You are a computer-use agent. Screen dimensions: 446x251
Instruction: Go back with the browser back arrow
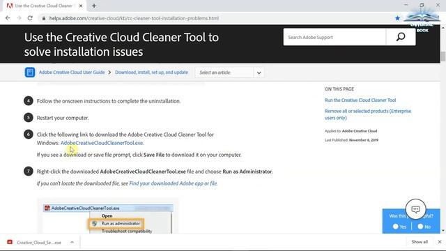8,18
